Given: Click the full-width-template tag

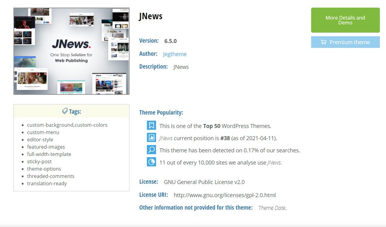Looking at the screenshot, I should pos(49,154).
